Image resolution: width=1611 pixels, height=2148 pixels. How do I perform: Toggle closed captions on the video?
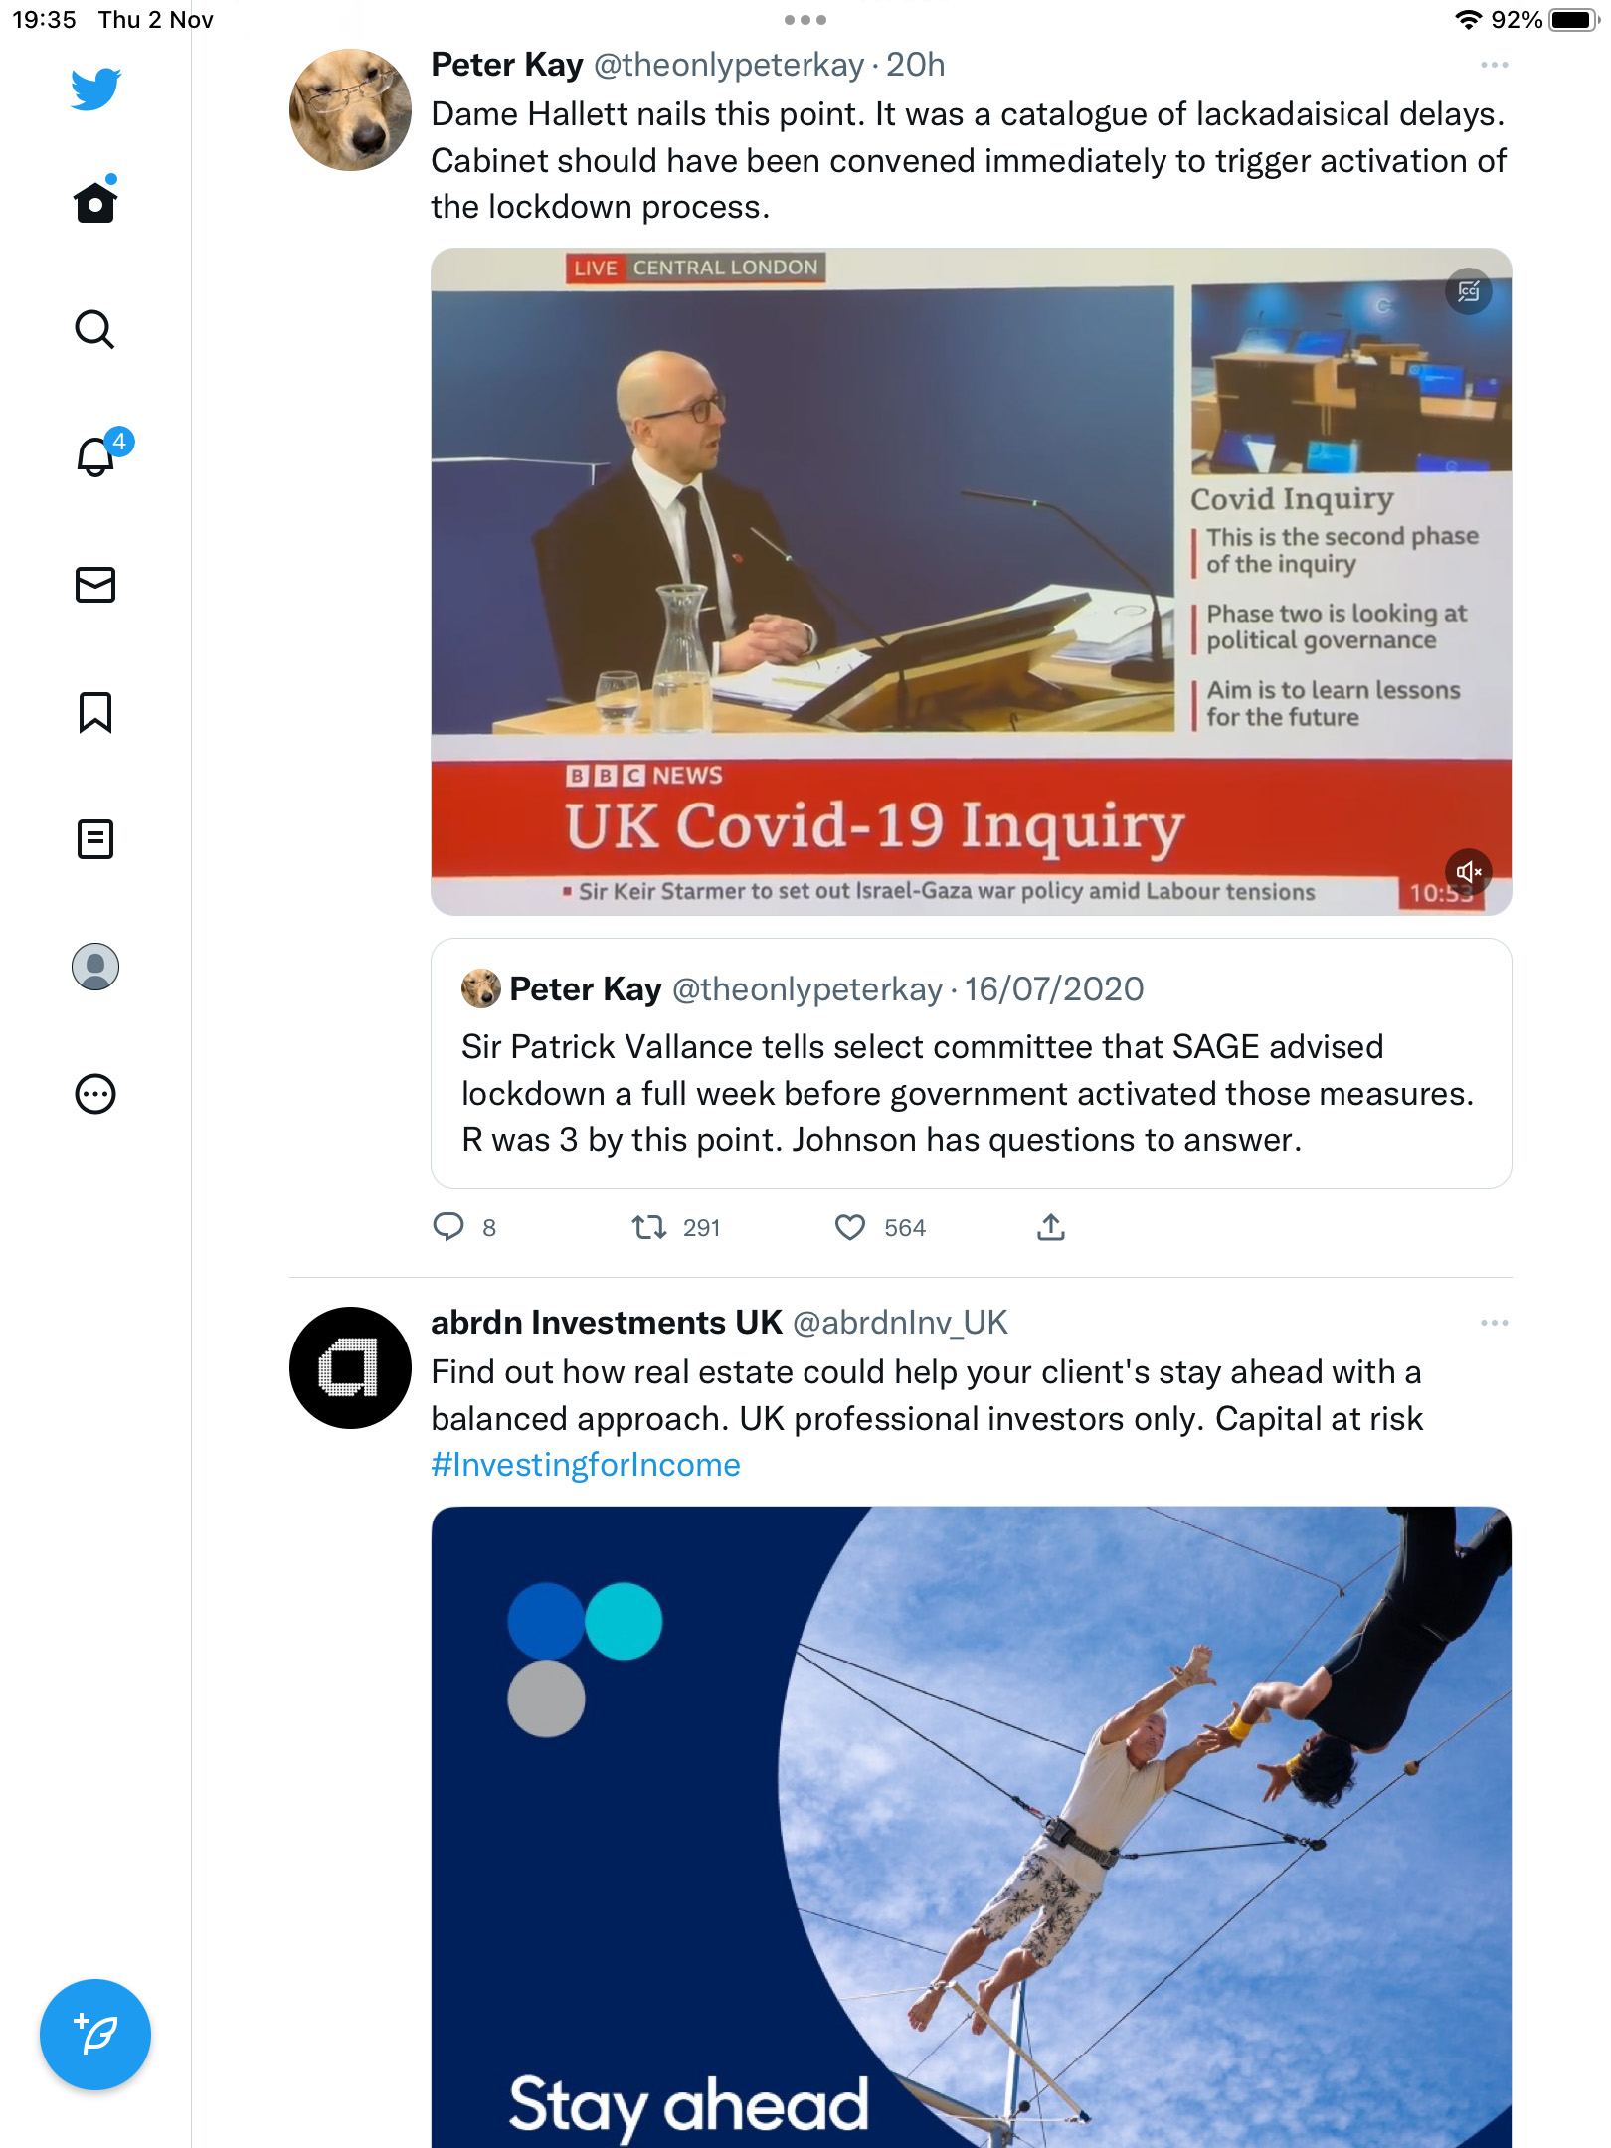click(x=1469, y=291)
